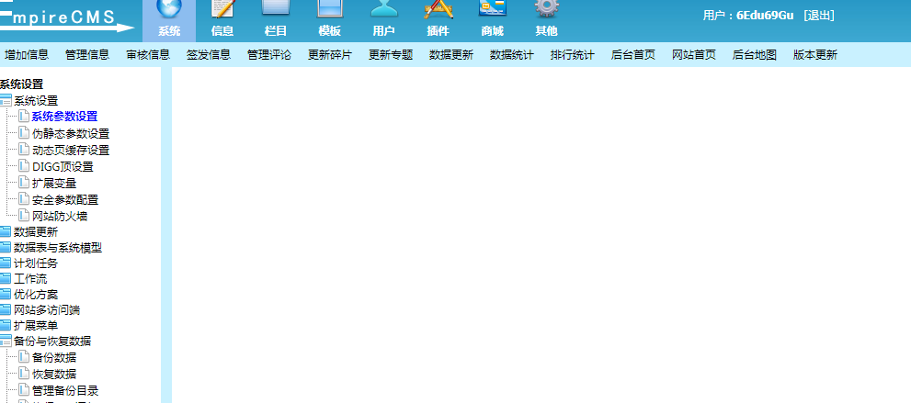This screenshot has width=911, height=403.
Task: Click page icon beside 动态页缓存设置
Action: 24,150
